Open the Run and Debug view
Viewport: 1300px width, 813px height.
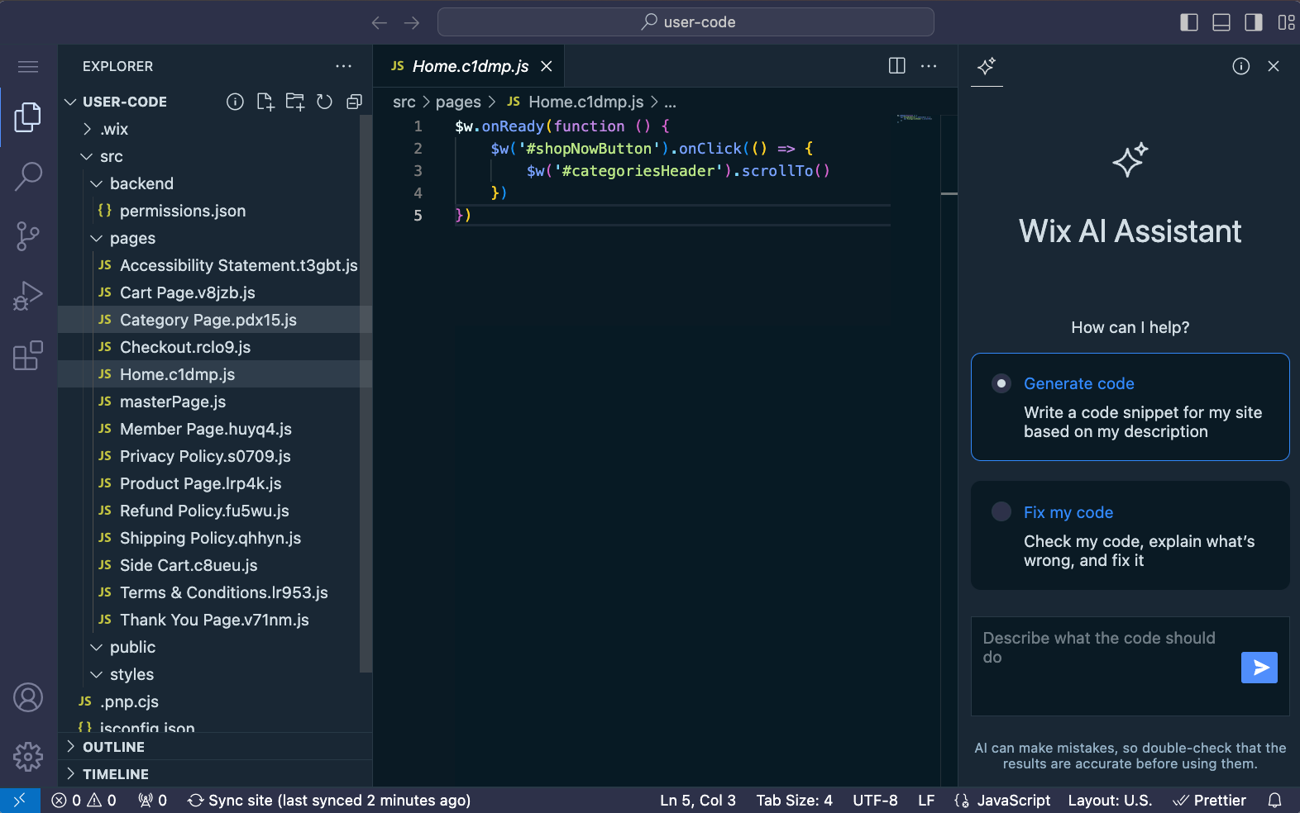[x=28, y=296]
